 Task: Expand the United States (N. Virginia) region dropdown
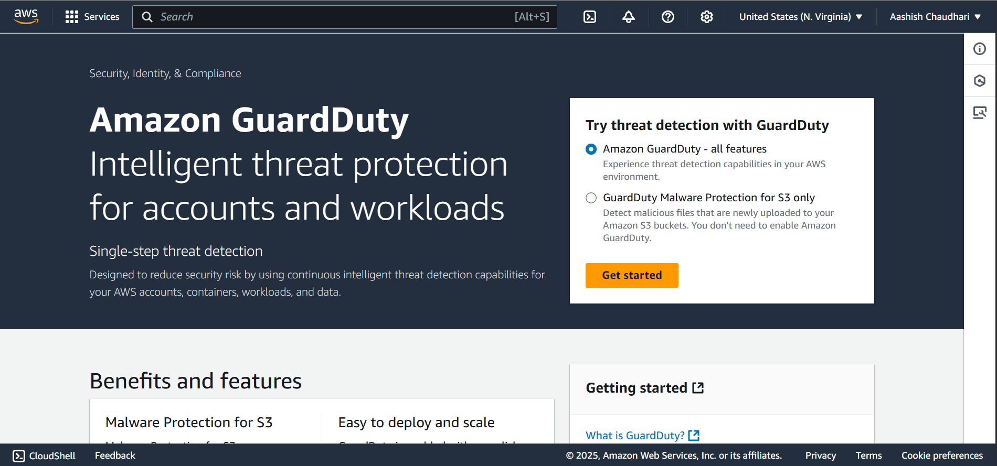[801, 17]
